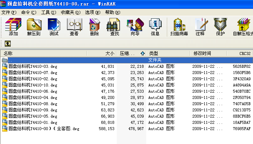The height and width of the screenshot is (144, 253).
Task: Sort by 修改时间 column header
Action: 208,53
